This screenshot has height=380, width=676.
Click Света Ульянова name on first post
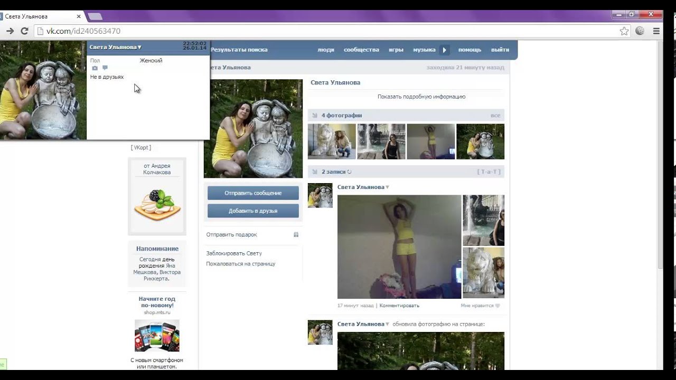tap(361, 187)
